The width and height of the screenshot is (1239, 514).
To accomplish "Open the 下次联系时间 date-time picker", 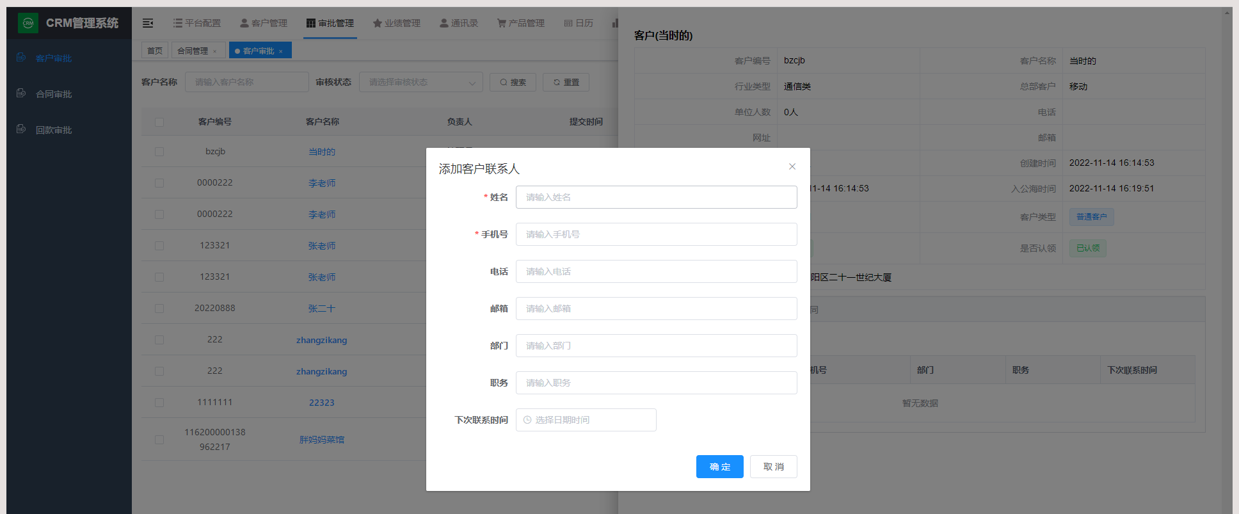I will click(x=586, y=420).
